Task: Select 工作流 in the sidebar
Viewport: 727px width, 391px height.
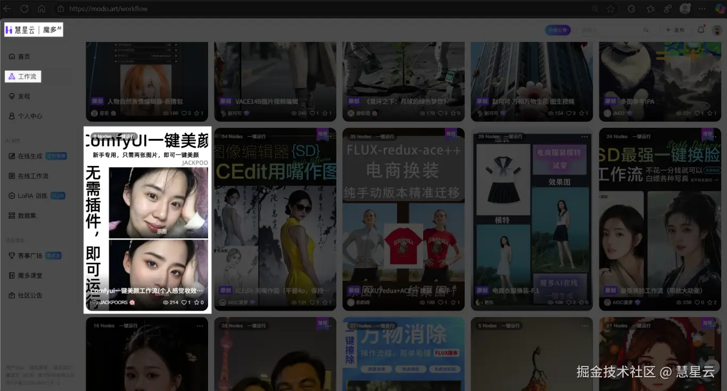Action: 23,77
